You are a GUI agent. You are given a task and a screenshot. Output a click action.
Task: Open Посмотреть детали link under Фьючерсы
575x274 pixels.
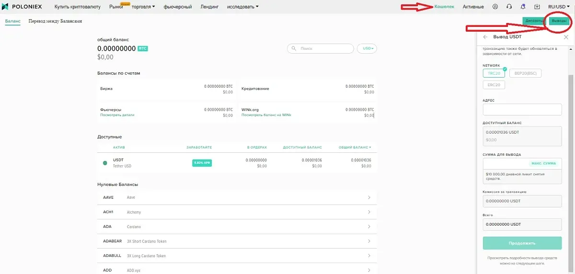point(117,115)
